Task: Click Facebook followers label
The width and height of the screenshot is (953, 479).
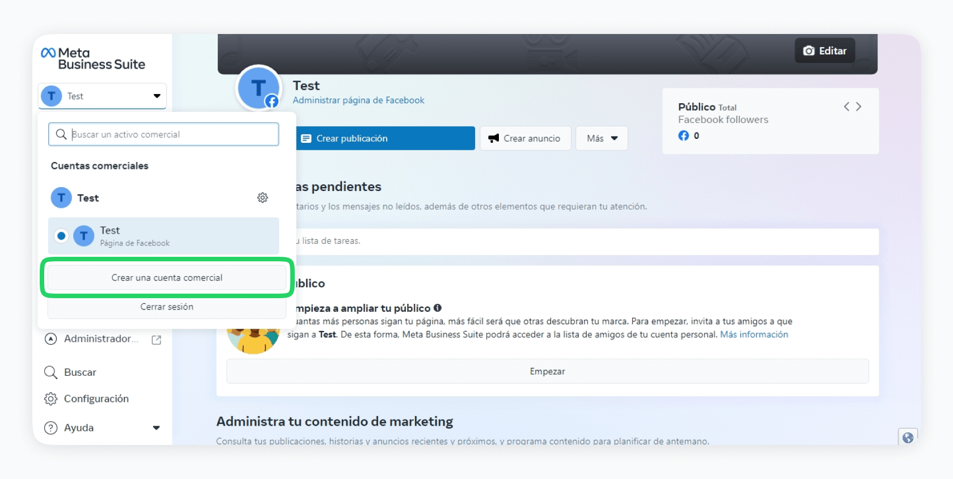Action: 723,120
